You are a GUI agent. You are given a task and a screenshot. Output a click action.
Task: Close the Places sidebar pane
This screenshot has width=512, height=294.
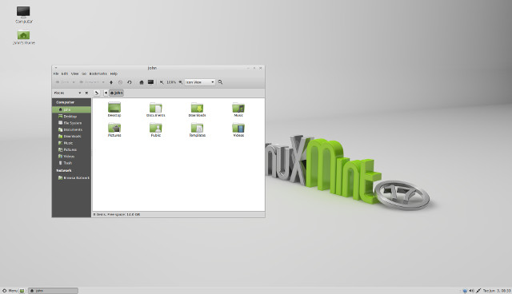click(x=86, y=93)
